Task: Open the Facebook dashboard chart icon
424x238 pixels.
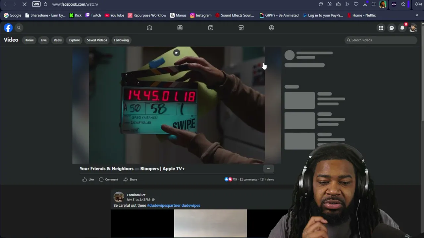Action: (180, 28)
